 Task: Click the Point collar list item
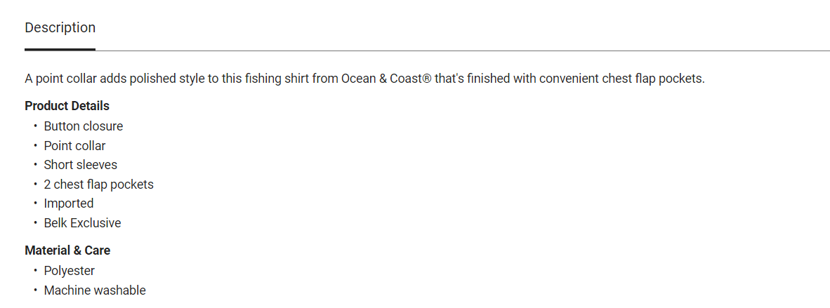[74, 146]
